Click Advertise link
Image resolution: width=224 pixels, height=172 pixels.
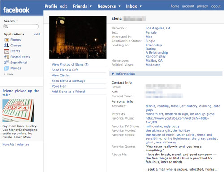[23, 144]
